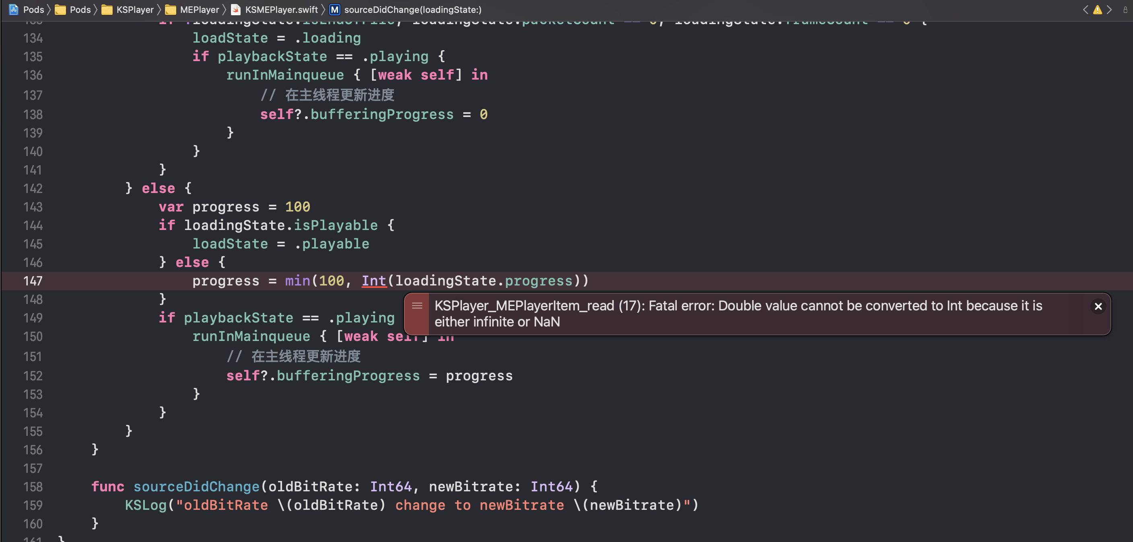Click line number 134 in the gutter
The width and height of the screenshot is (1133, 542).
coord(33,38)
